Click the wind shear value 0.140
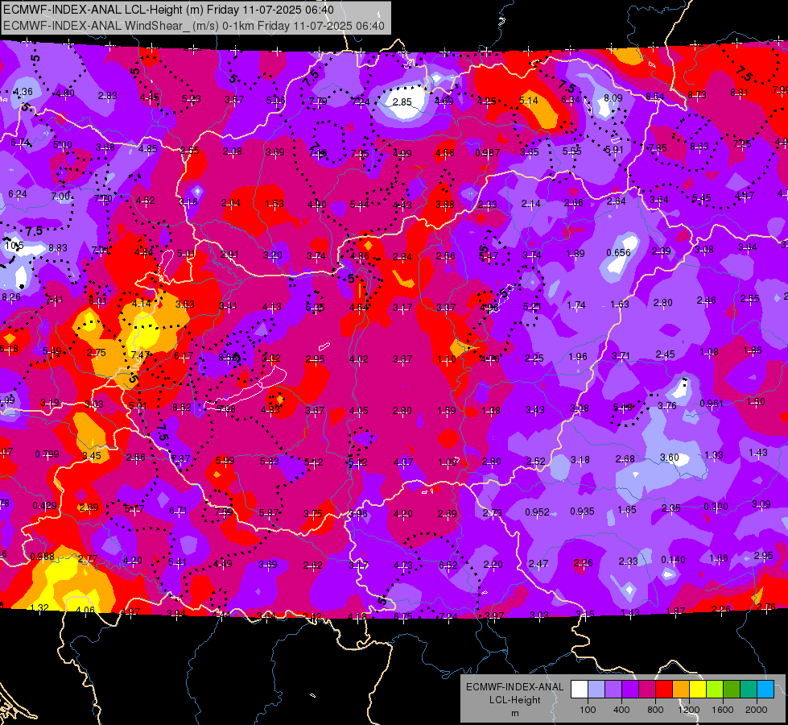Image resolution: width=788 pixels, height=725 pixels. tap(673, 560)
